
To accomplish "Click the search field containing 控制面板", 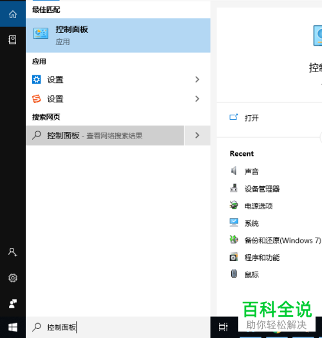I will click(x=118, y=327).
